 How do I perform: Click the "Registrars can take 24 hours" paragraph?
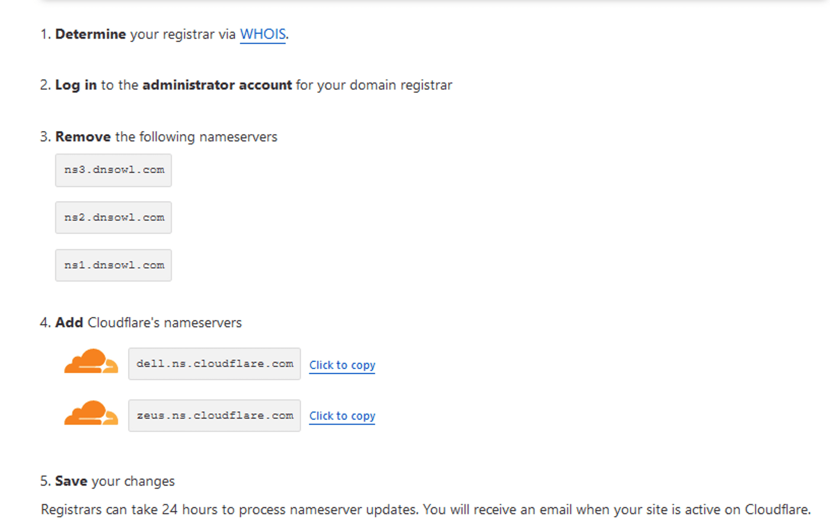point(425,510)
